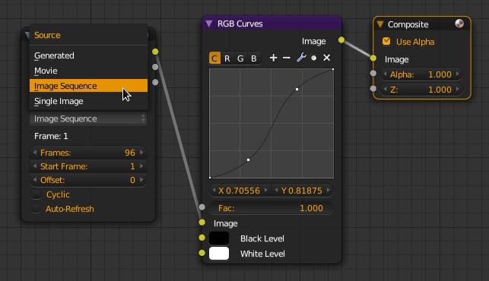Click the Composite node preview sphere icon

tap(459, 24)
